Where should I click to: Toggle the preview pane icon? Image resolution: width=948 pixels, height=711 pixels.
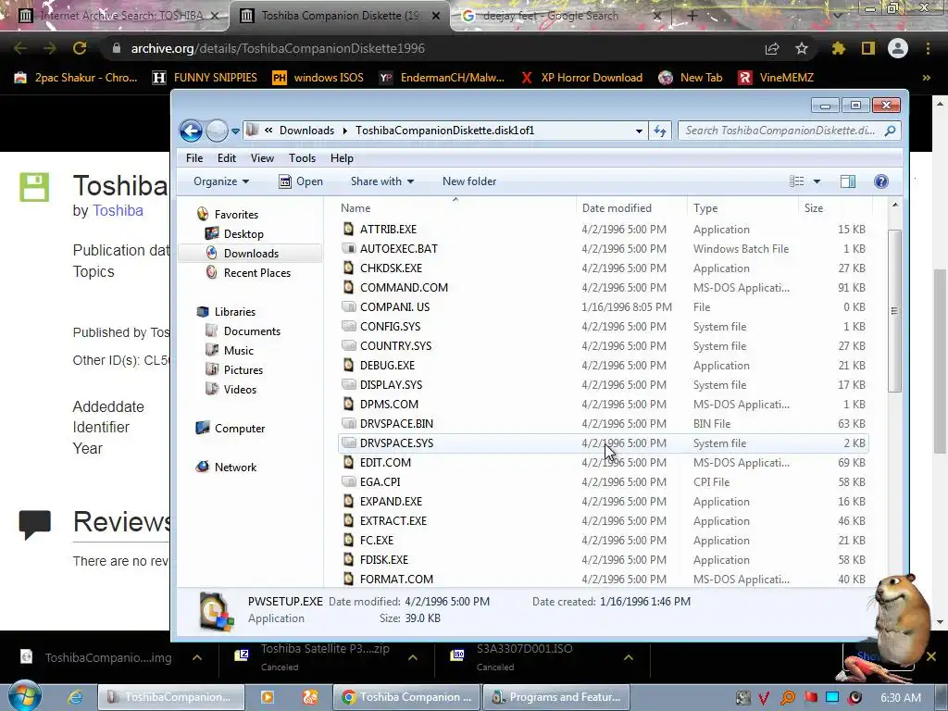tap(848, 181)
